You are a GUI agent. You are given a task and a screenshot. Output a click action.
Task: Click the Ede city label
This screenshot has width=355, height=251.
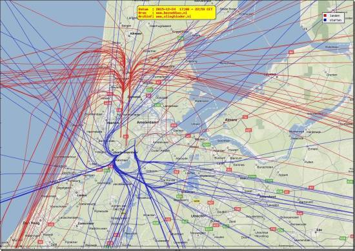click(x=319, y=230)
